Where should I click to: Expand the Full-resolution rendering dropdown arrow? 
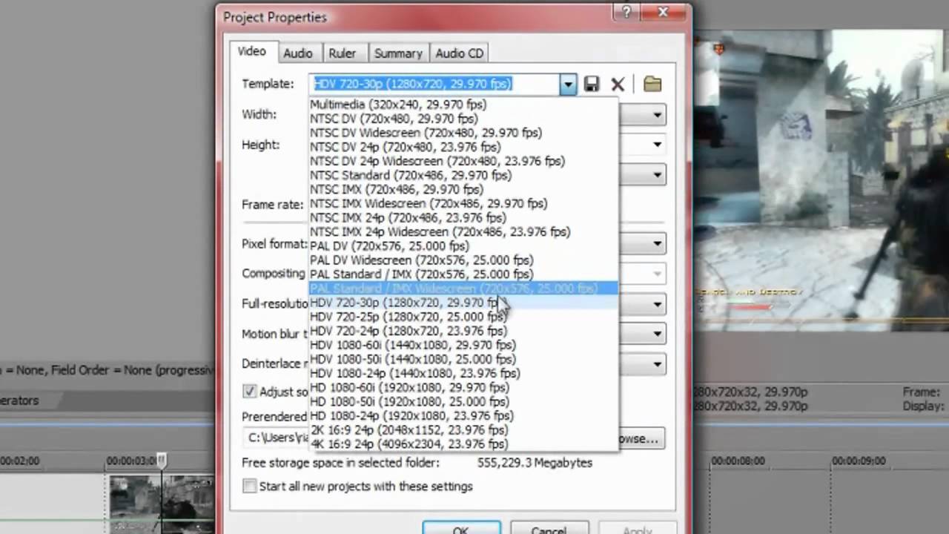click(x=657, y=304)
